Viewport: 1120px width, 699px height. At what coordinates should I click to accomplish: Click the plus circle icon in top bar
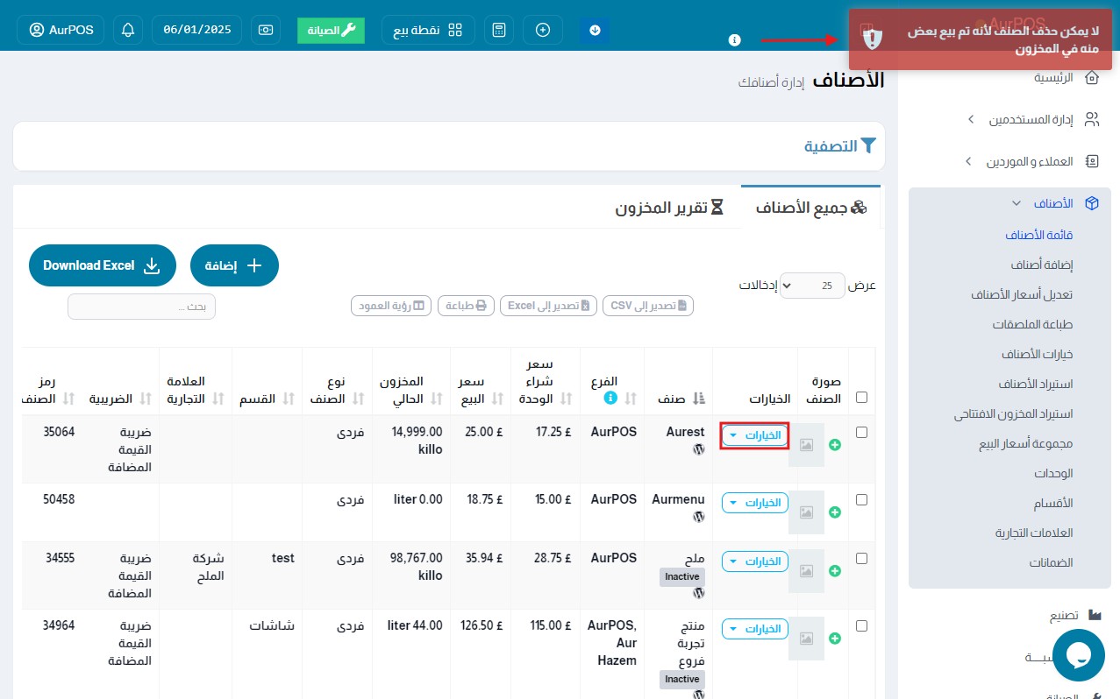click(x=543, y=30)
